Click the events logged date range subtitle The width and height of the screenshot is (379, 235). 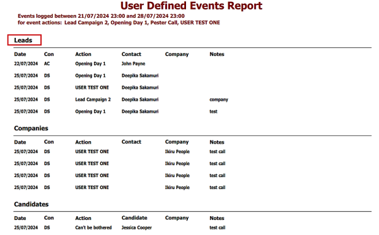[x=101, y=16]
